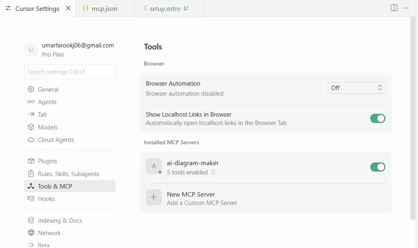Turn off the ai-diagram-maker MCP server
Screen dimensions: 418x248
coord(377,167)
